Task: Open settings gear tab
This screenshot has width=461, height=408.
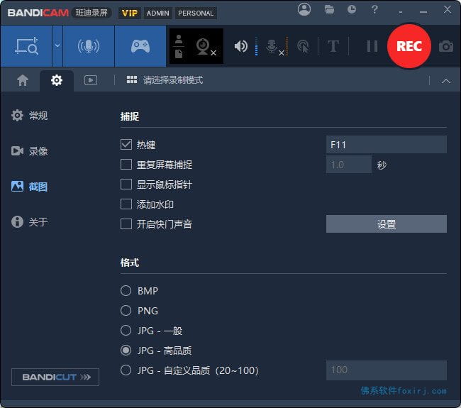Action: (x=57, y=80)
